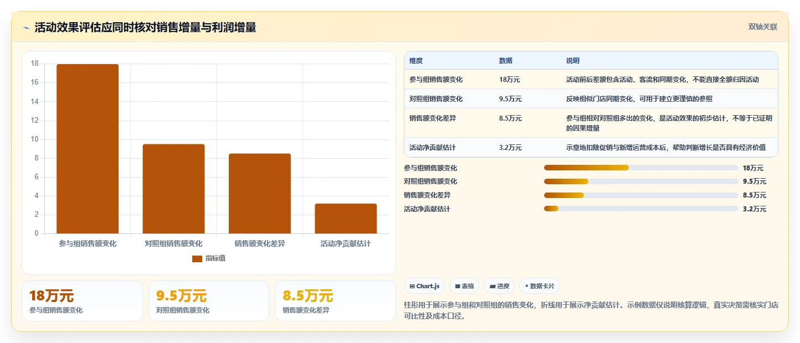Click the main title 活动效果评估应同时核对销售增量与利润增量
The image size is (800, 343).
coord(145,28)
